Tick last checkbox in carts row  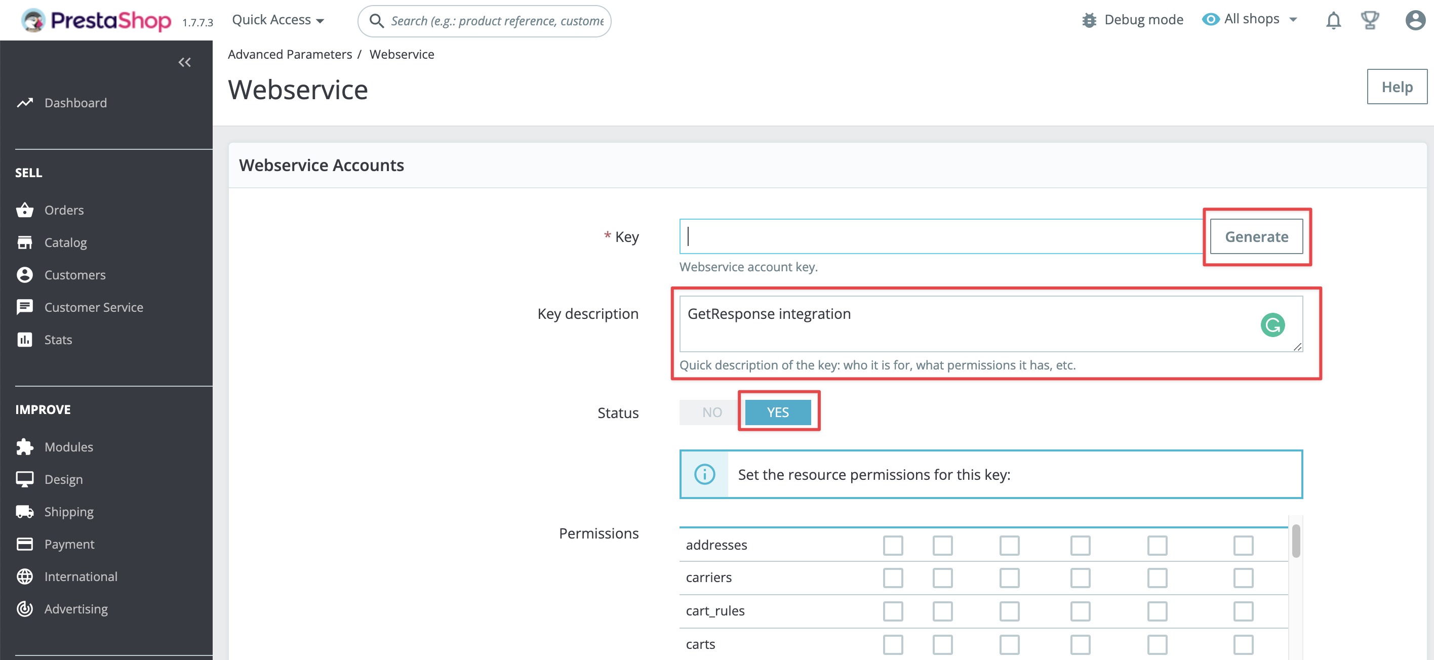[x=1243, y=644]
